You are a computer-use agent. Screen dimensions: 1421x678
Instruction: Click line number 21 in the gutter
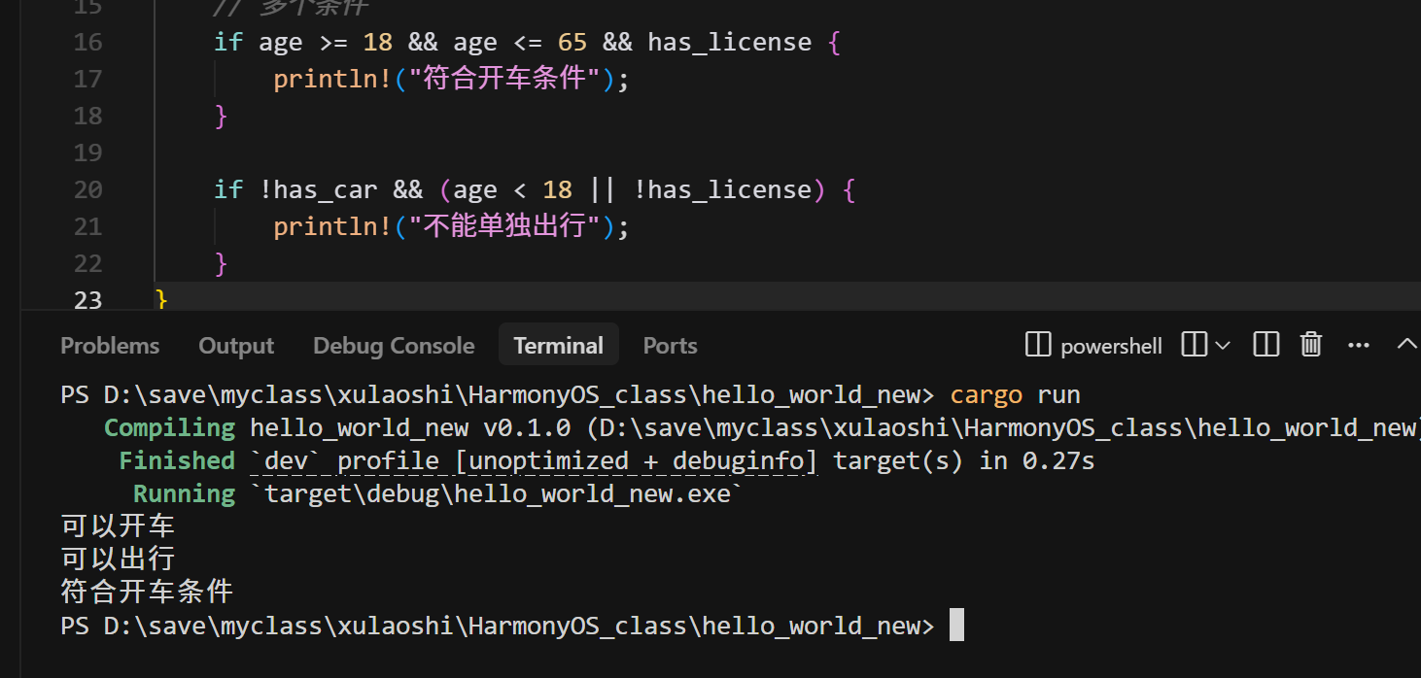pyautogui.click(x=87, y=226)
